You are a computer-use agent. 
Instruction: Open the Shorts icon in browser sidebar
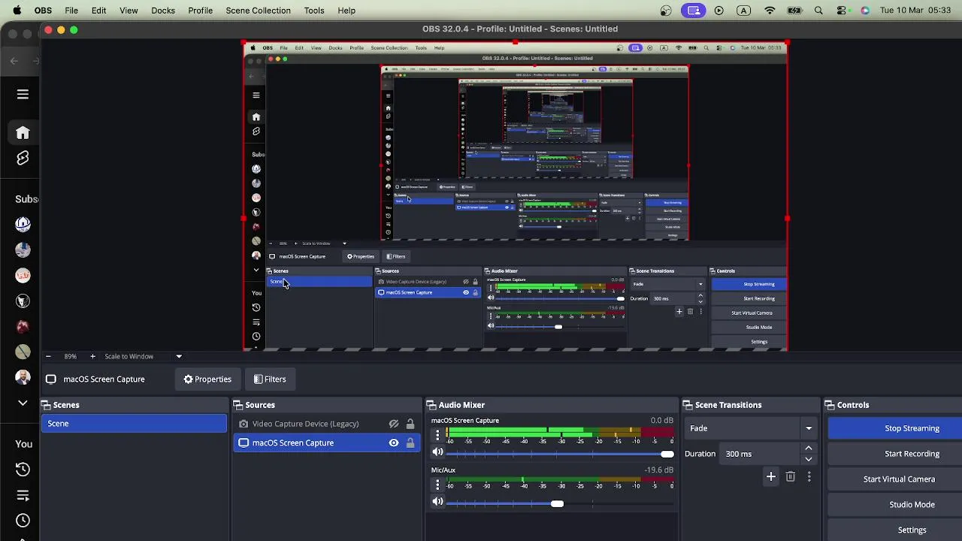pos(23,159)
